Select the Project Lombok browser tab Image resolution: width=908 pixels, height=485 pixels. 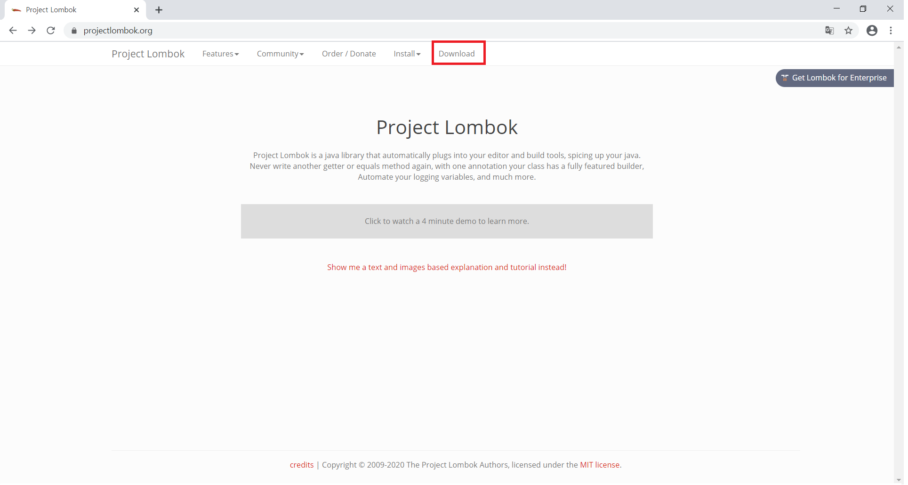click(75, 10)
